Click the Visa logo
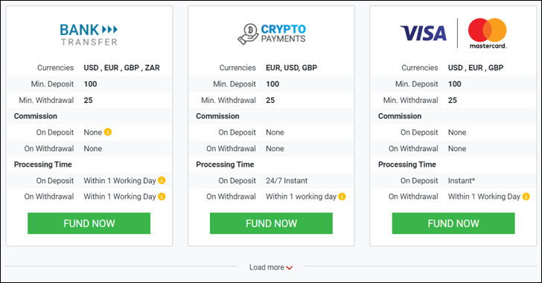This screenshot has height=283, width=542. point(424,34)
